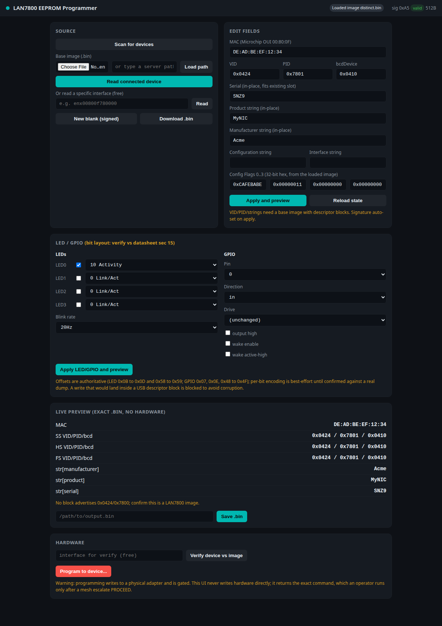Click the str[manufacturer] preview row

[x=221, y=469]
